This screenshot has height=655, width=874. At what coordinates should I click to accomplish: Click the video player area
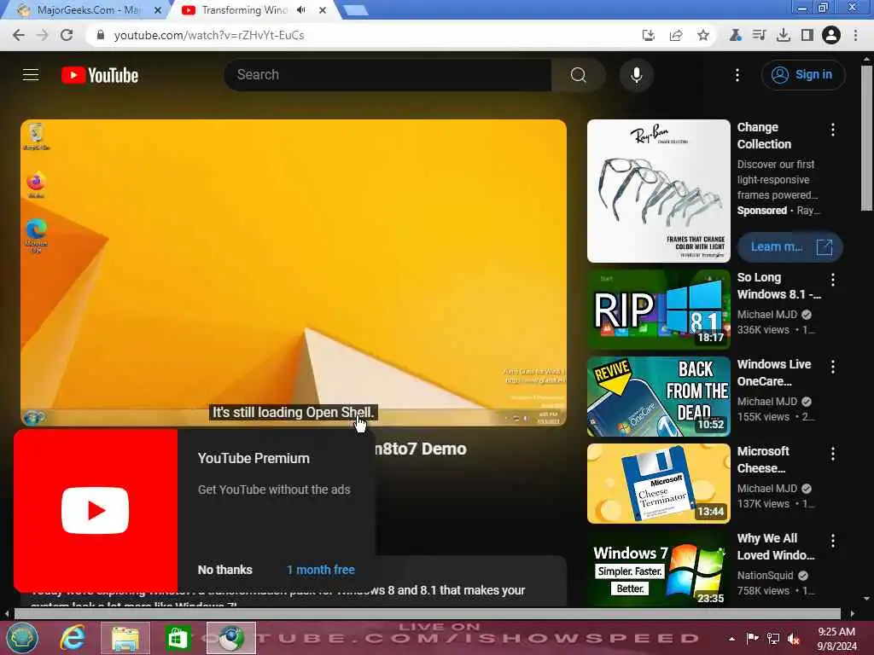294,273
